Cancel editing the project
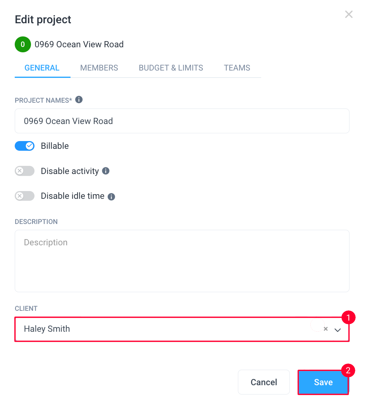365x410 pixels. coord(264,382)
